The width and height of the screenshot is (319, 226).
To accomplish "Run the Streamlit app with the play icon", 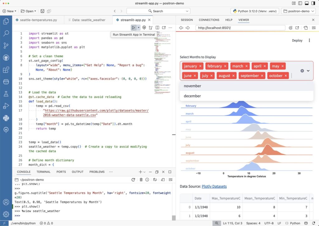I will click(133, 27).
